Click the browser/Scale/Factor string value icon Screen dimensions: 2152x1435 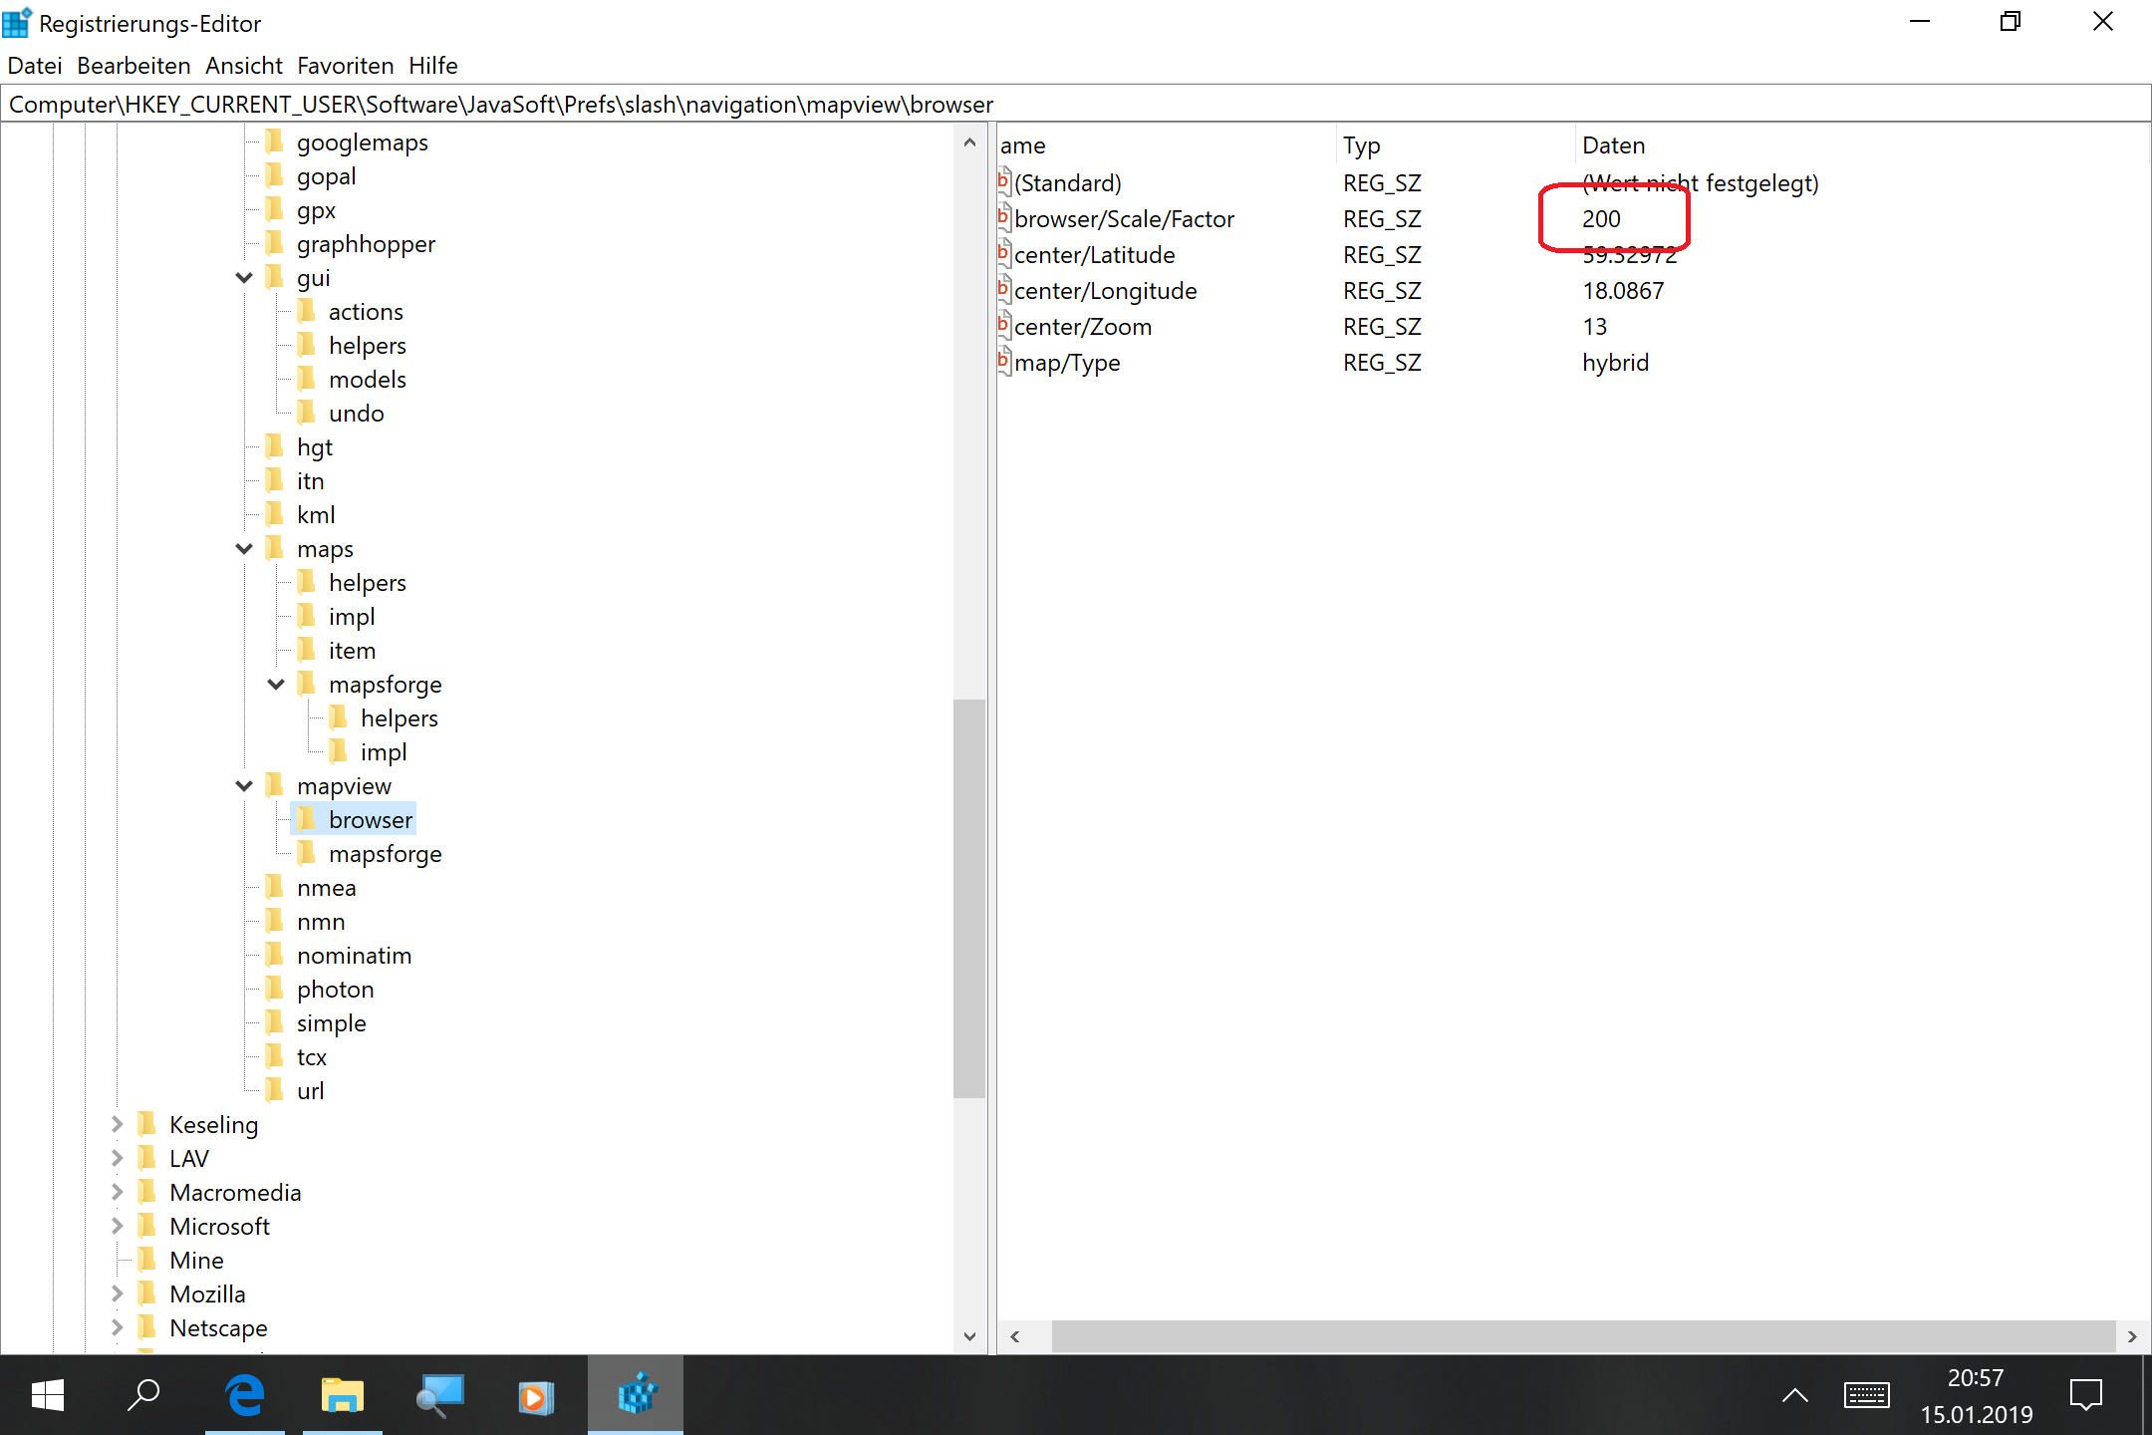pos(1004,218)
